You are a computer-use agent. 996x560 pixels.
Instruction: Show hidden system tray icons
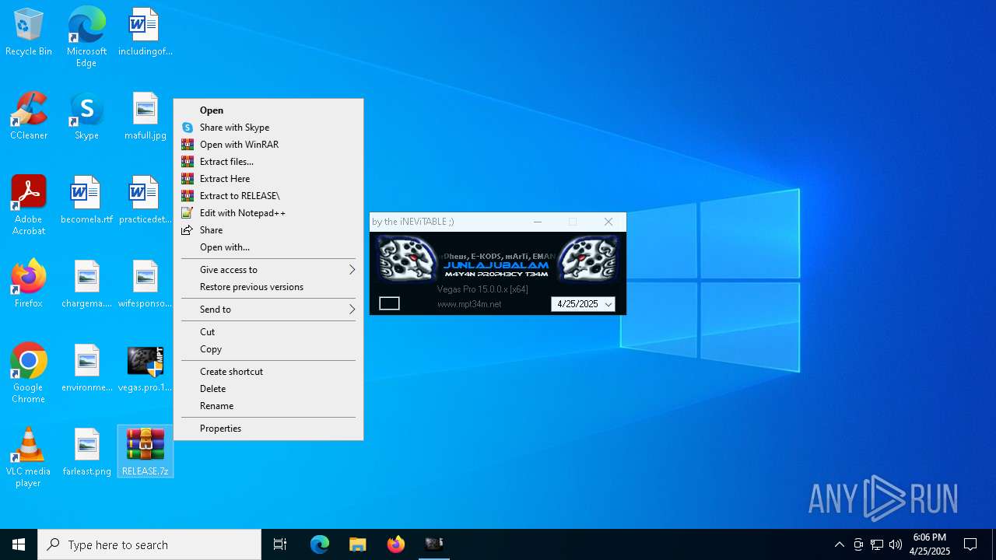tap(840, 544)
